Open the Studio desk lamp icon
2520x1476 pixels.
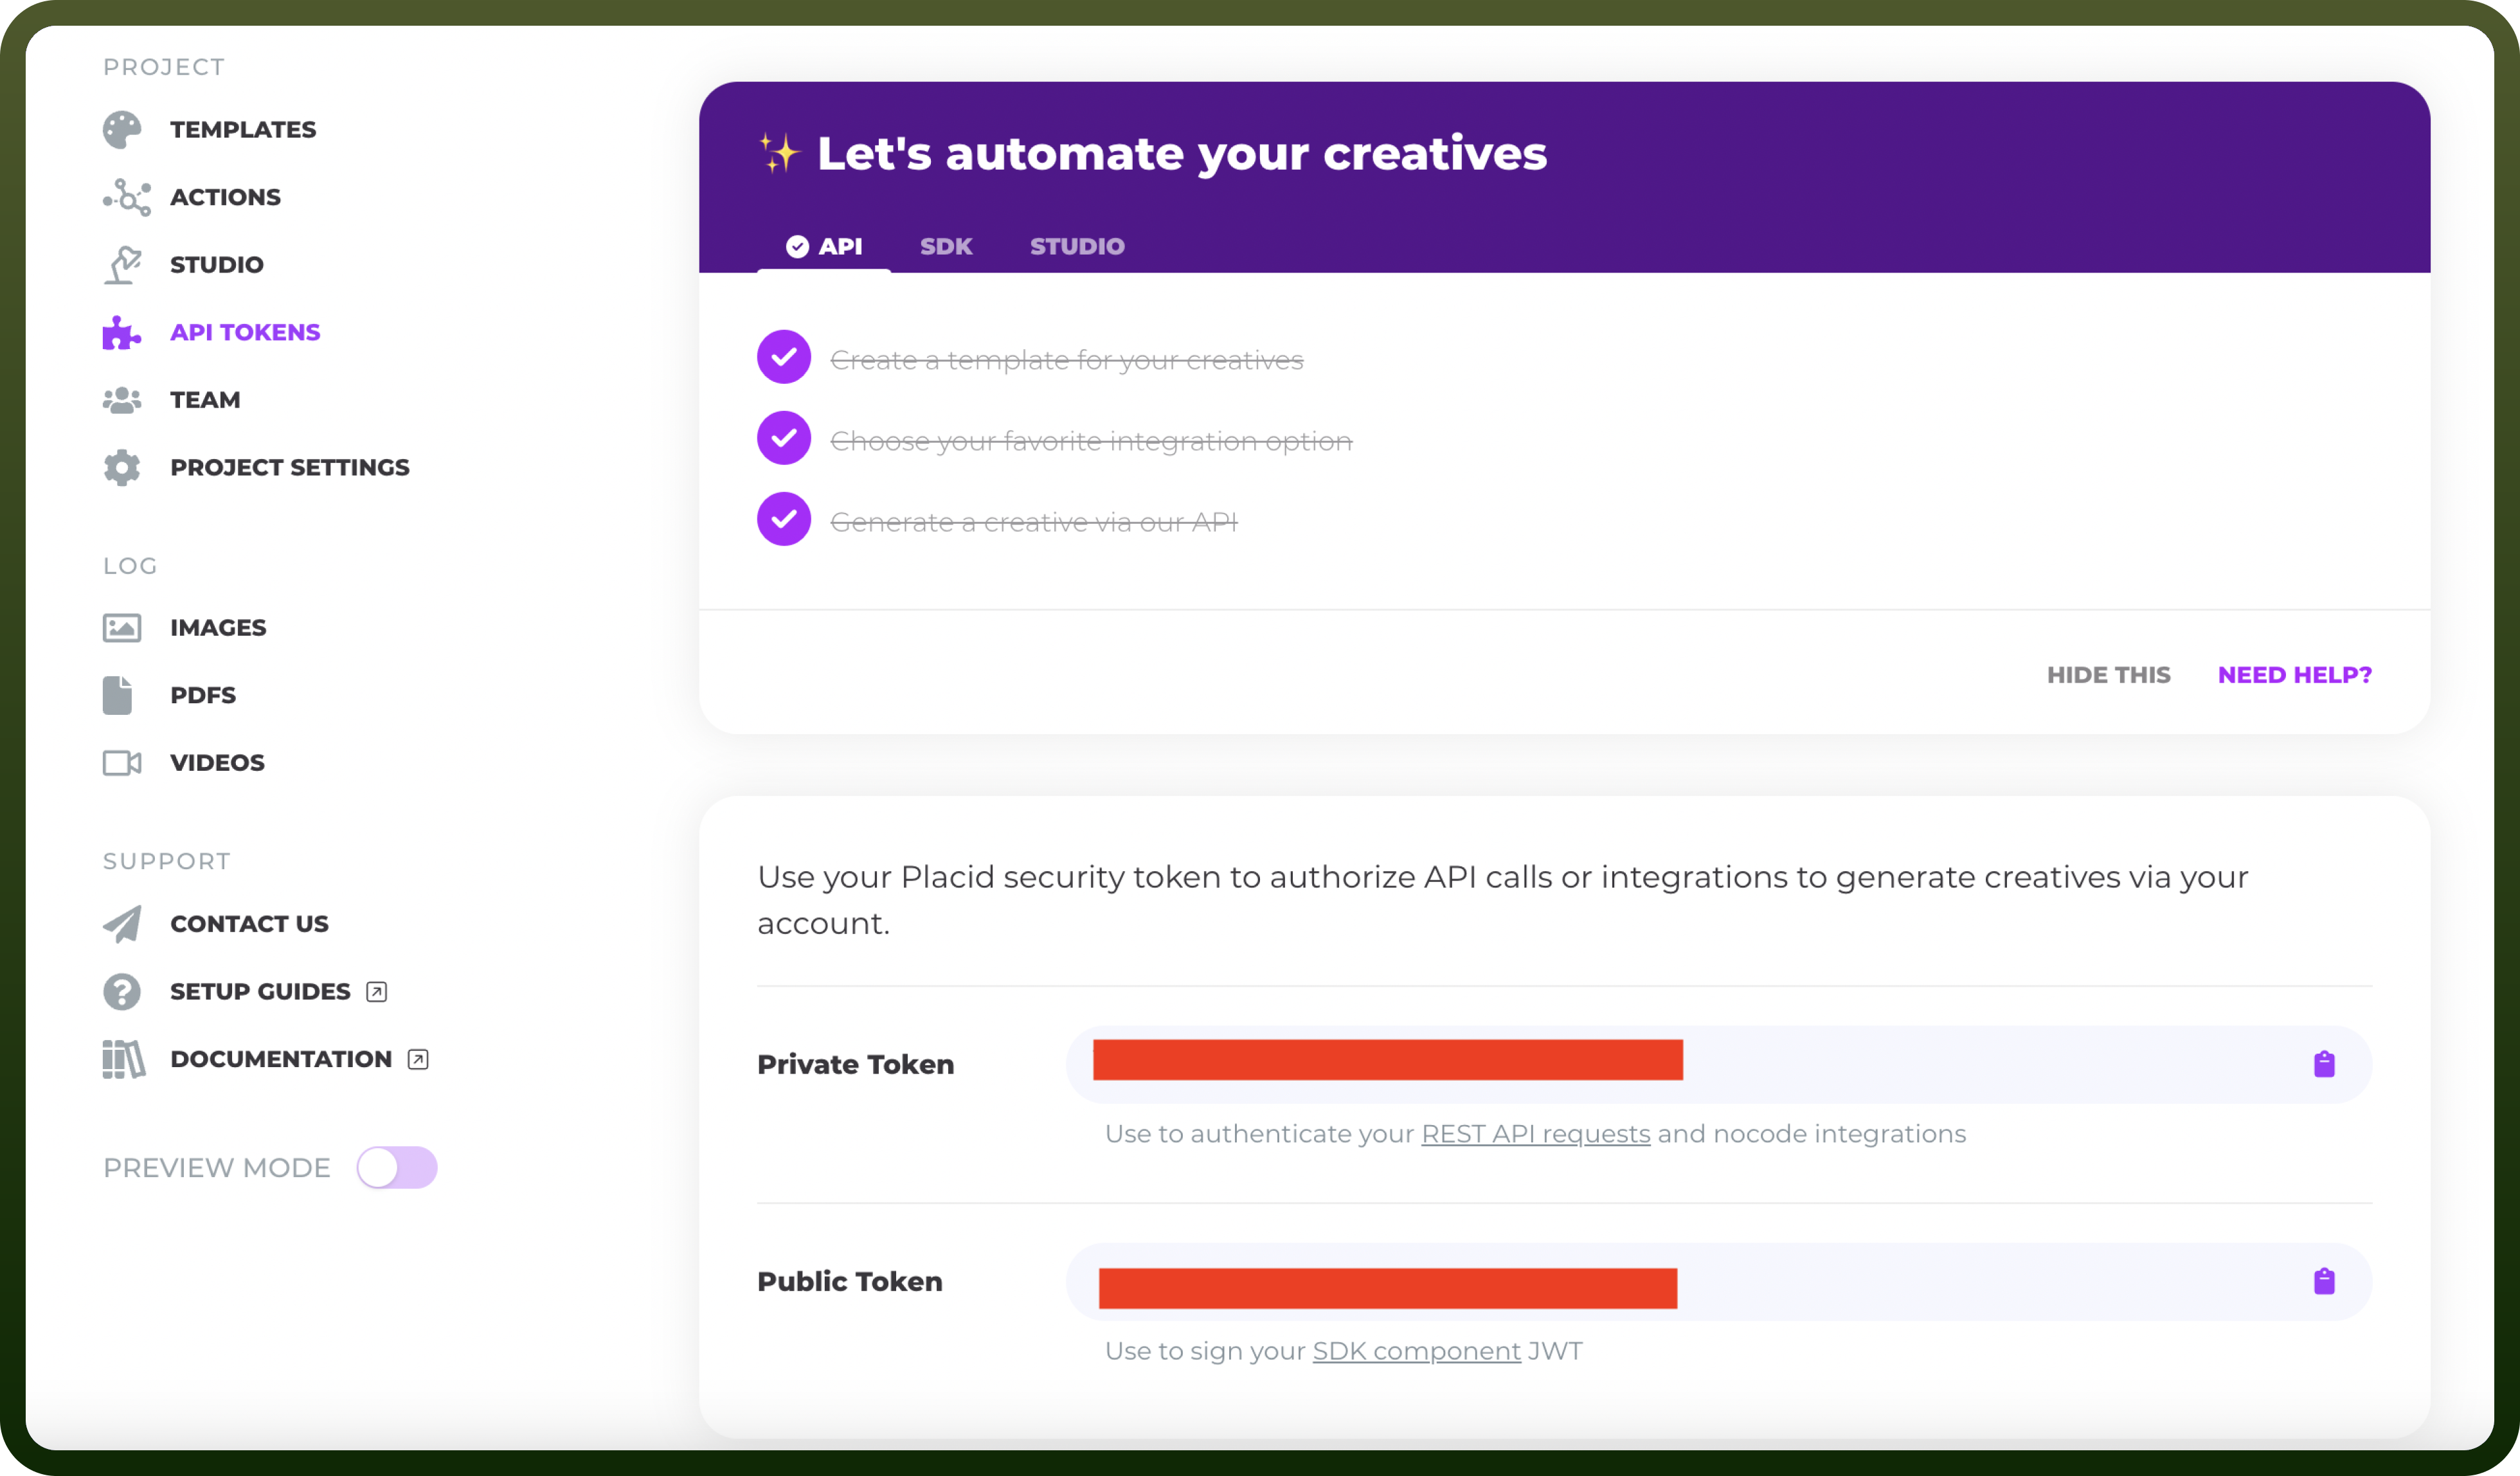[x=123, y=265]
